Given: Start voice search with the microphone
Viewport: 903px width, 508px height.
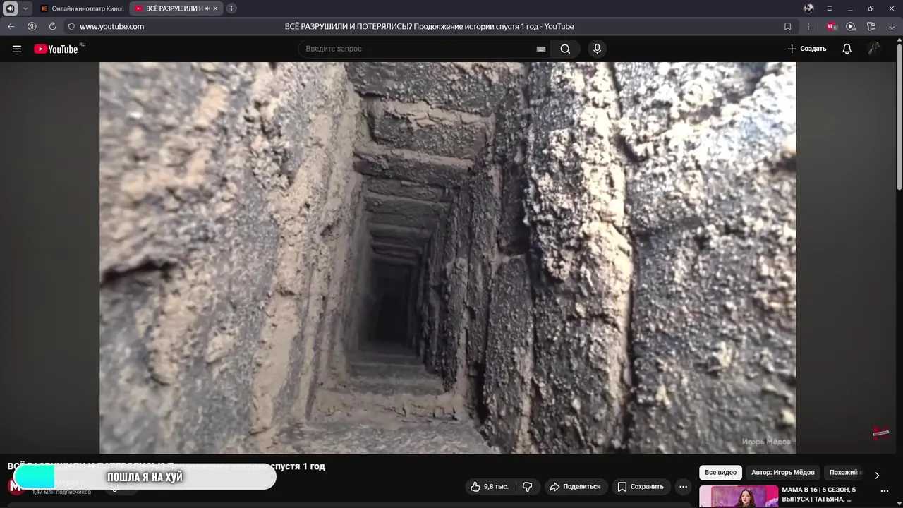Looking at the screenshot, I should coord(597,49).
